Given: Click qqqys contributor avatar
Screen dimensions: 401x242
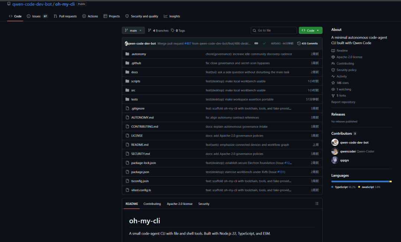Looking at the screenshot, I should pos(335,160).
